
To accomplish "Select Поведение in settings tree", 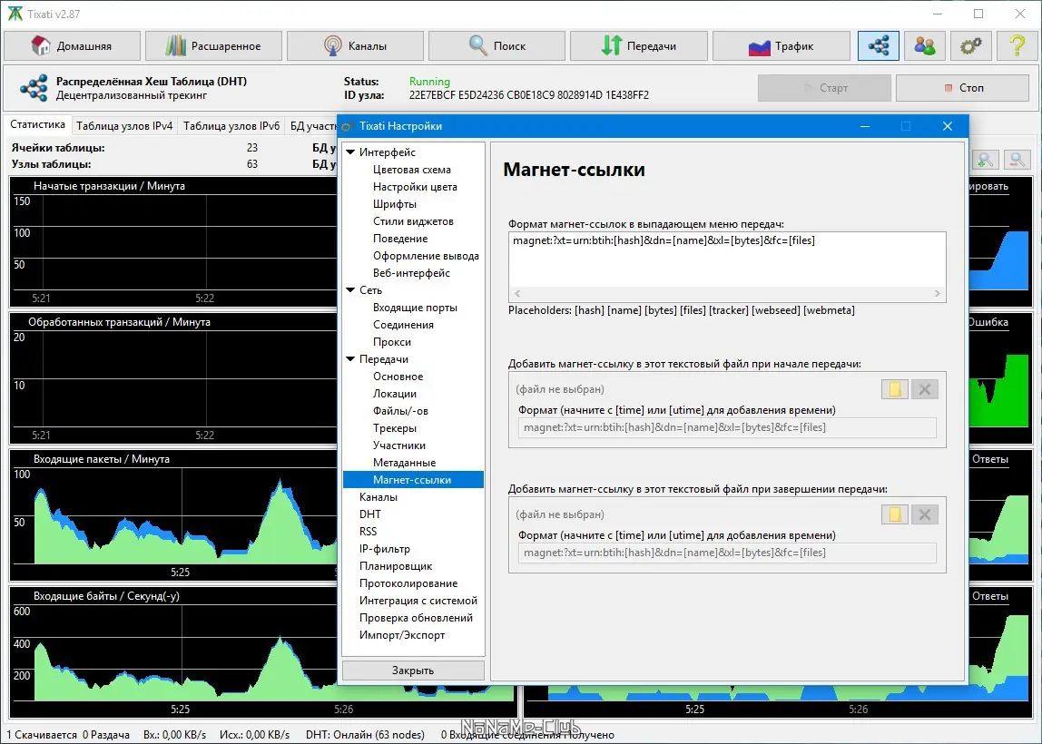I will pos(400,239).
